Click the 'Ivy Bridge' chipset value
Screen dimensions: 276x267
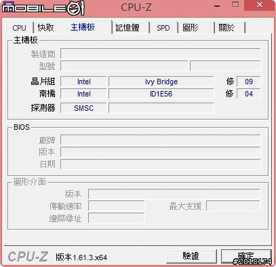[x=161, y=82]
